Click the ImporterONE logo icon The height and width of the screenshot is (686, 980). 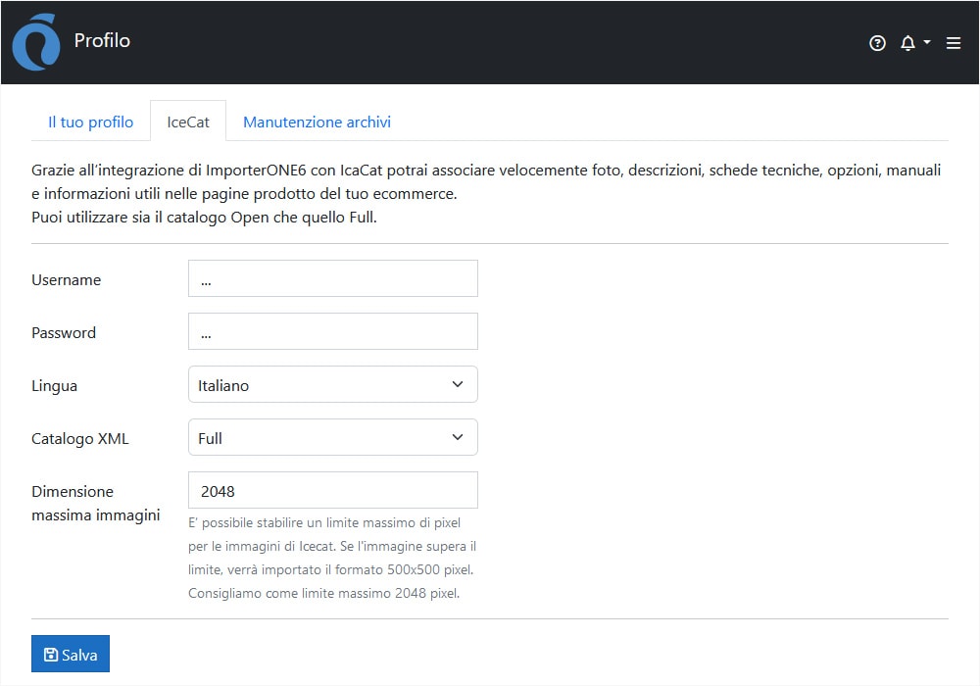point(36,42)
